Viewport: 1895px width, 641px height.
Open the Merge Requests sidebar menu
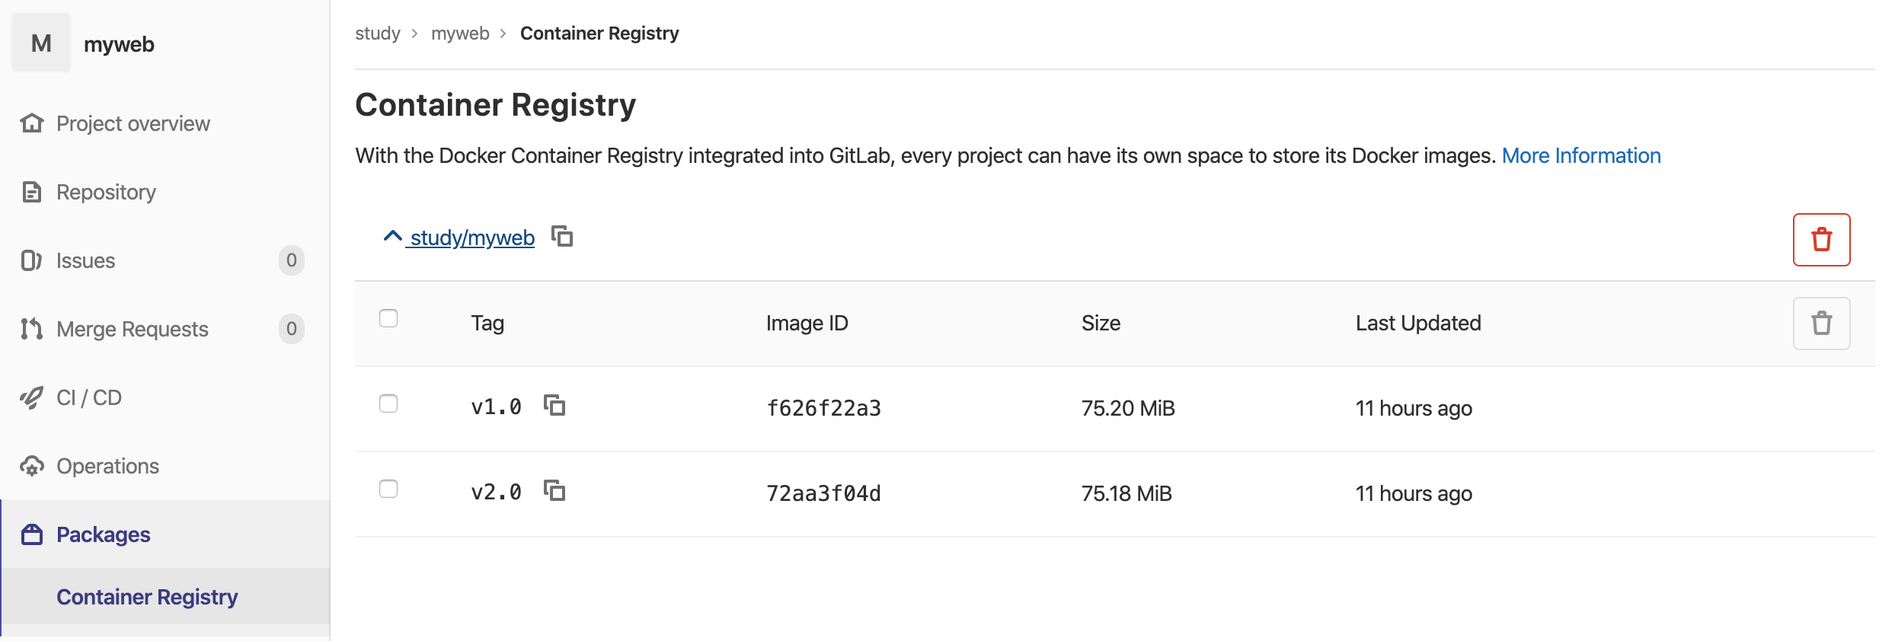point(132,329)
